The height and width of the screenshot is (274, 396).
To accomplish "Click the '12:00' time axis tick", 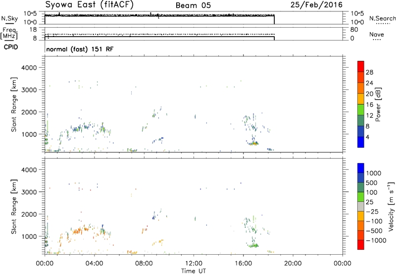I will [x=194, y=264].
